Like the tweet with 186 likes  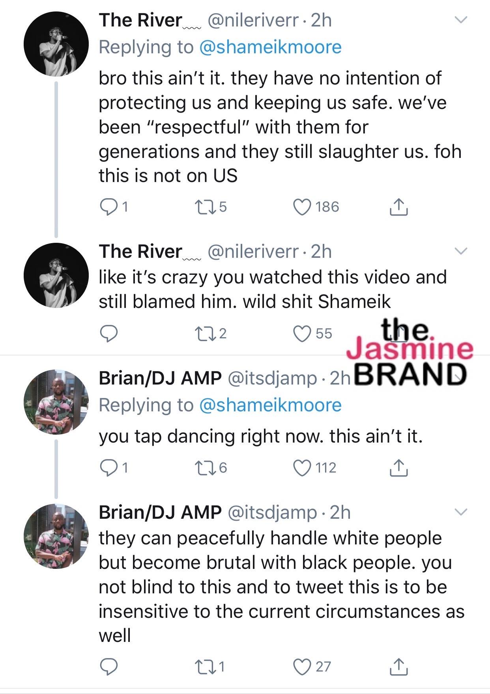(302, 207)
